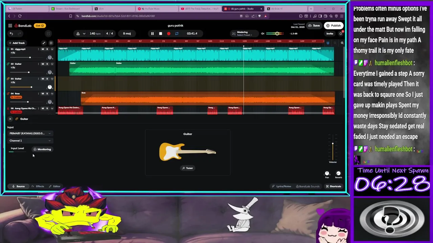433x243 pixels.
Task: Toggle input Monitoring
Action: point(42,149)
